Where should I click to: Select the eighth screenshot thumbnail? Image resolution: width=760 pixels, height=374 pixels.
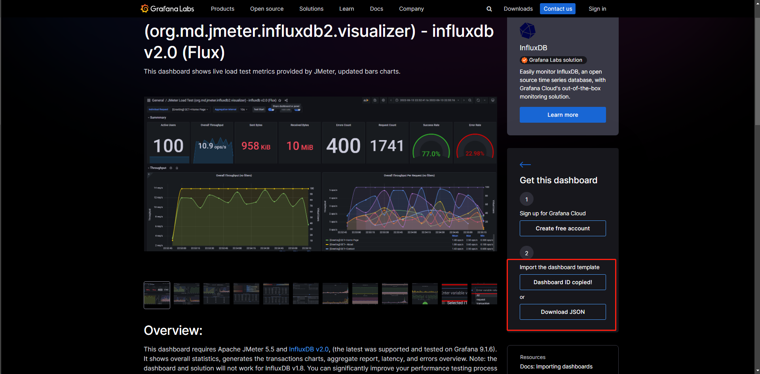365,294
